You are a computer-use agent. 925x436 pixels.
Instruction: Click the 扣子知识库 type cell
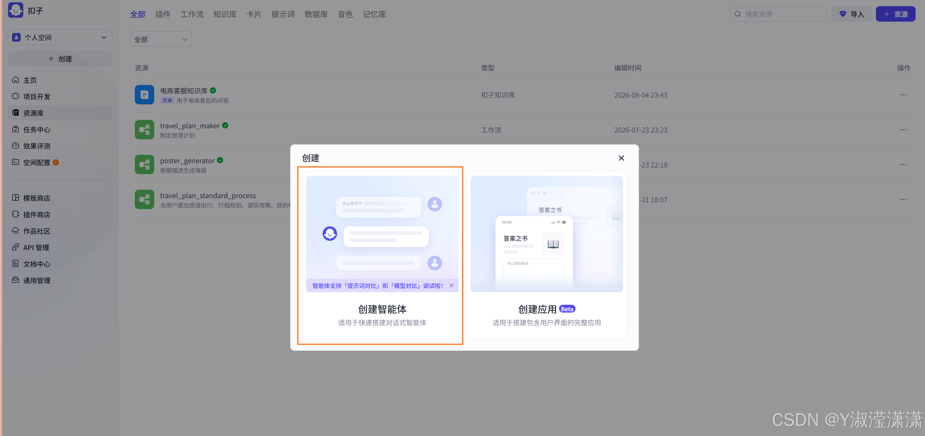[x=498, y=95]
